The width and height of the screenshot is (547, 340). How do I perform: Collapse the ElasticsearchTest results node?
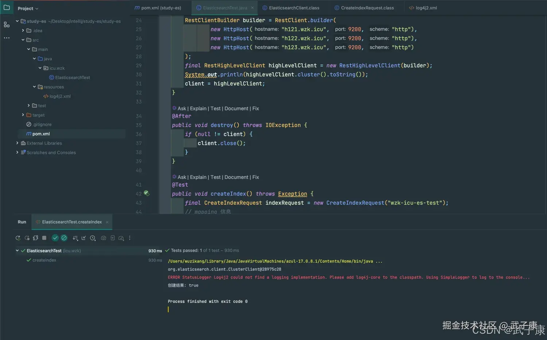tap(17, 251)
